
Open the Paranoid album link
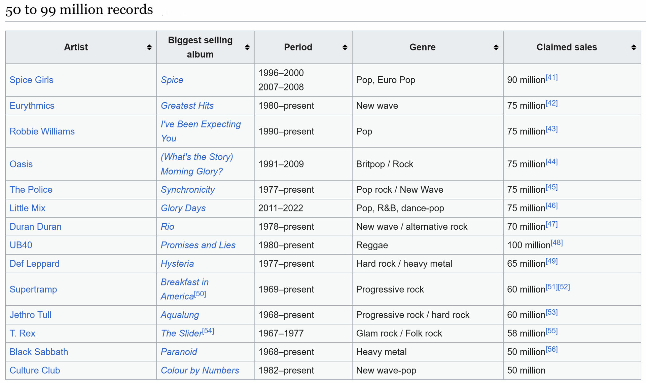pos(179,352)
